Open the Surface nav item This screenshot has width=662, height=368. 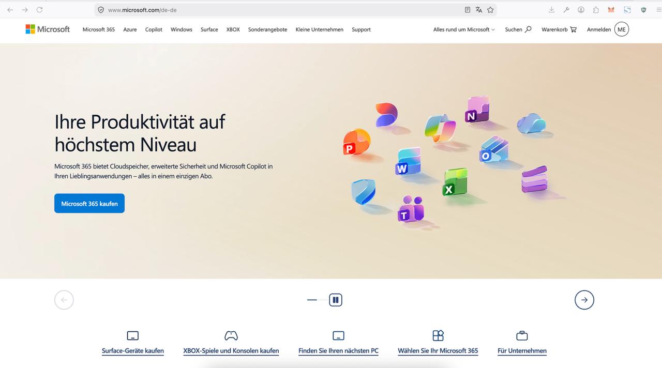209,29
